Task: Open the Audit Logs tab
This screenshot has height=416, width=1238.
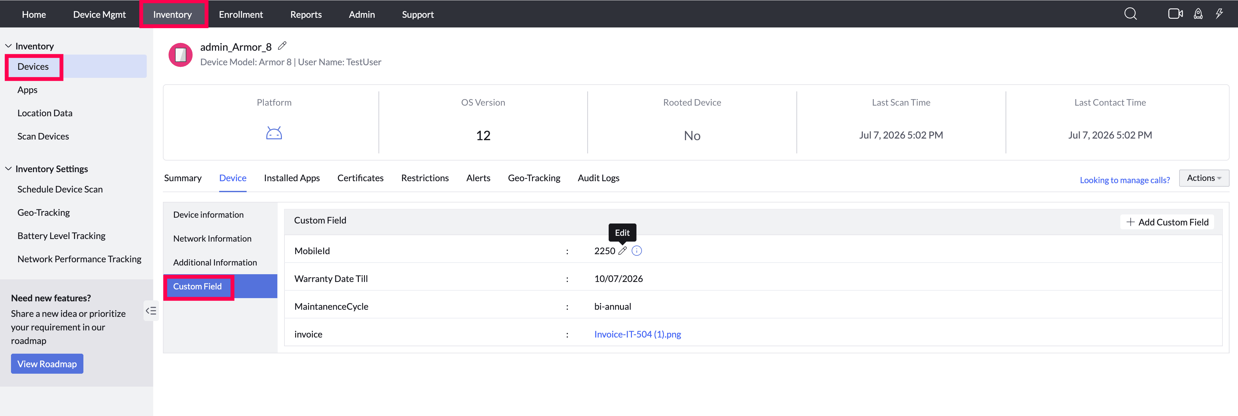Action: click(x=598, y=178)
